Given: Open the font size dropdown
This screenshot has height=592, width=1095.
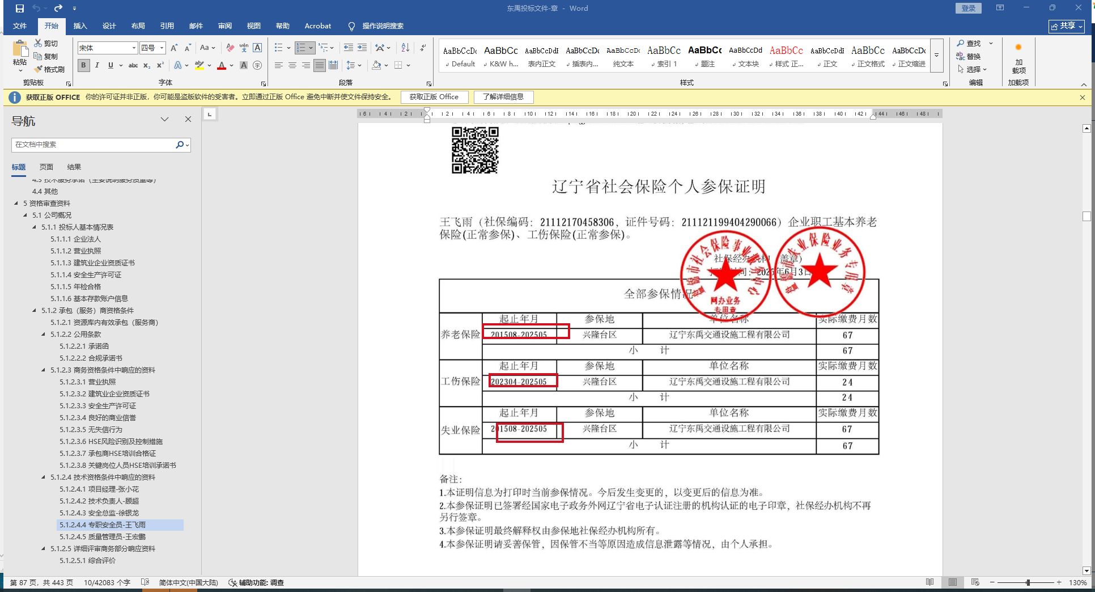Looking at the screenshot, I should pos(162,48).
